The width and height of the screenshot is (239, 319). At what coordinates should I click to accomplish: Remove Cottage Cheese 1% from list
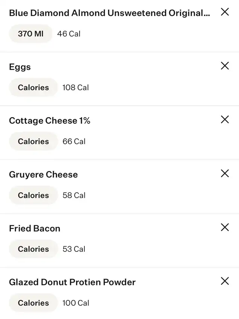[x=225, y=120]
